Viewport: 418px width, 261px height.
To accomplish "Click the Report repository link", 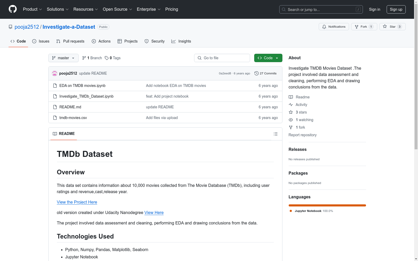I will [303, 135].
